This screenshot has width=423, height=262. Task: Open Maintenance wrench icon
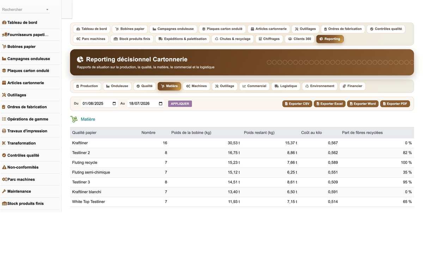(4, 191)
